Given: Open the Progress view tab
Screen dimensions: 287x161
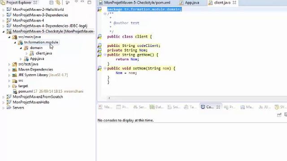Looking at the screenshot, I should click(x=230, y=107).
